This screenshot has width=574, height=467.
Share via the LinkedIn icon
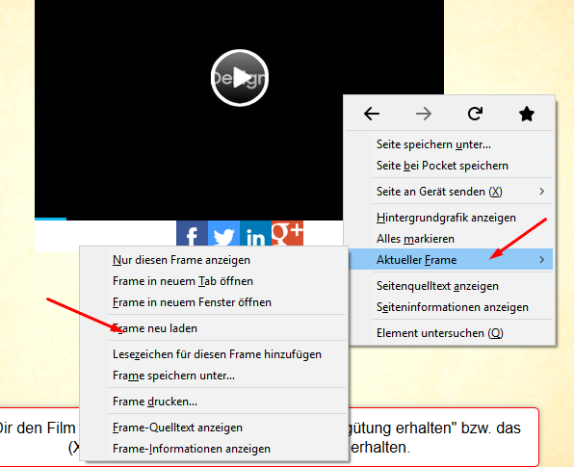click(x=255, y=233)
